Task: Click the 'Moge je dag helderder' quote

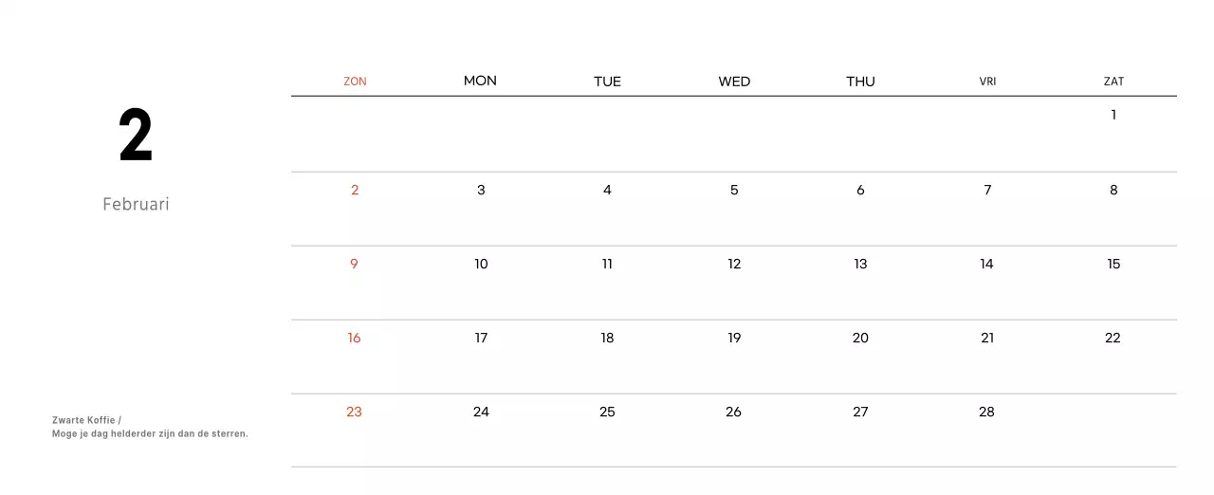Action: point(150,434)
